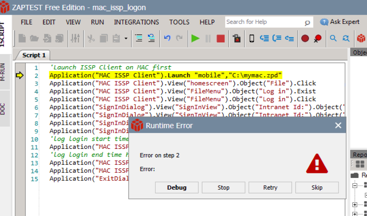Open the FILE menu
The height and width of the screenshot is (216, 367).
27,22
